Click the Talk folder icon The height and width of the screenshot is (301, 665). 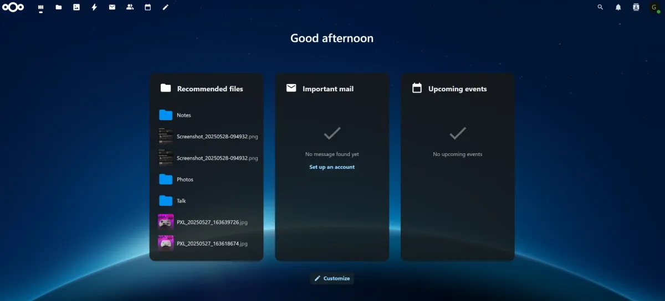[x=166, y=200]
